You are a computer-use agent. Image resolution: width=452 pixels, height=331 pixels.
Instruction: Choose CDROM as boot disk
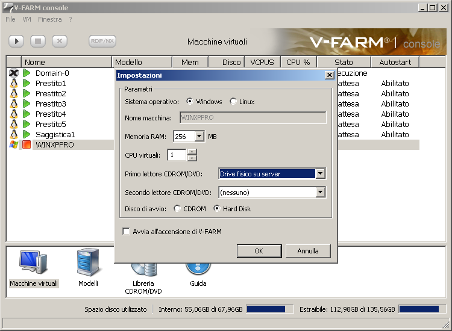pos(177,208)
